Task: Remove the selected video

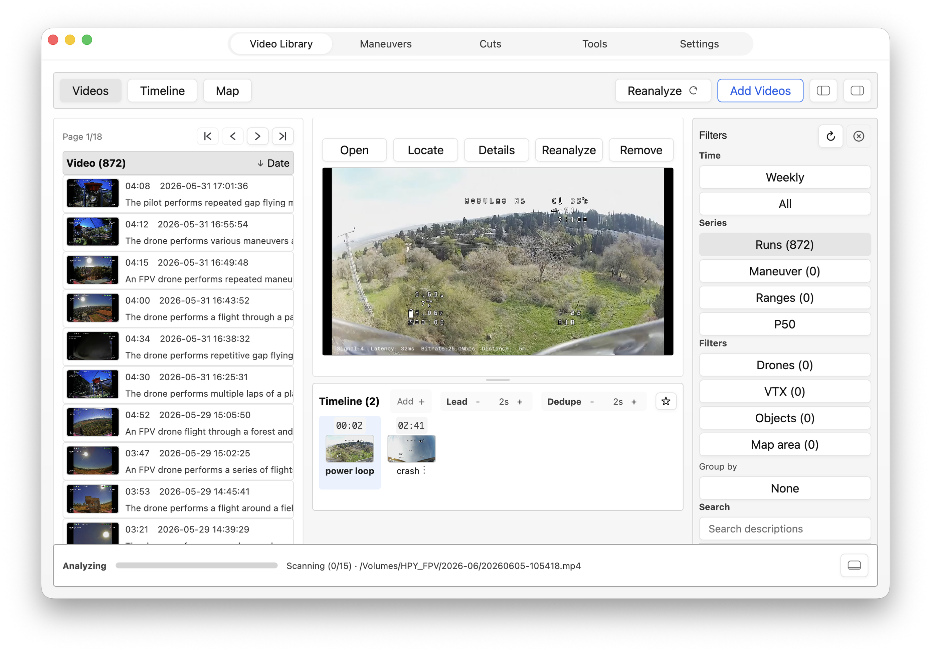Action: (x=641, y=150)
